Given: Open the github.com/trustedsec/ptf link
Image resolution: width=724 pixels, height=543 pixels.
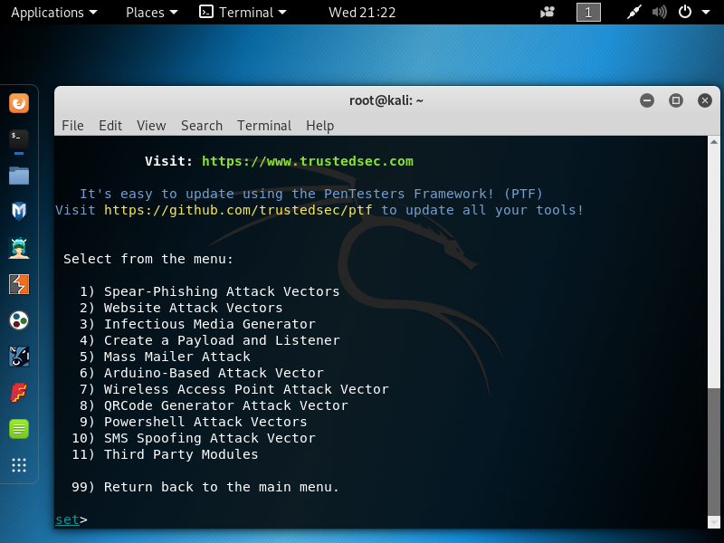Looking at the screenshot, I should coord(238,210).
